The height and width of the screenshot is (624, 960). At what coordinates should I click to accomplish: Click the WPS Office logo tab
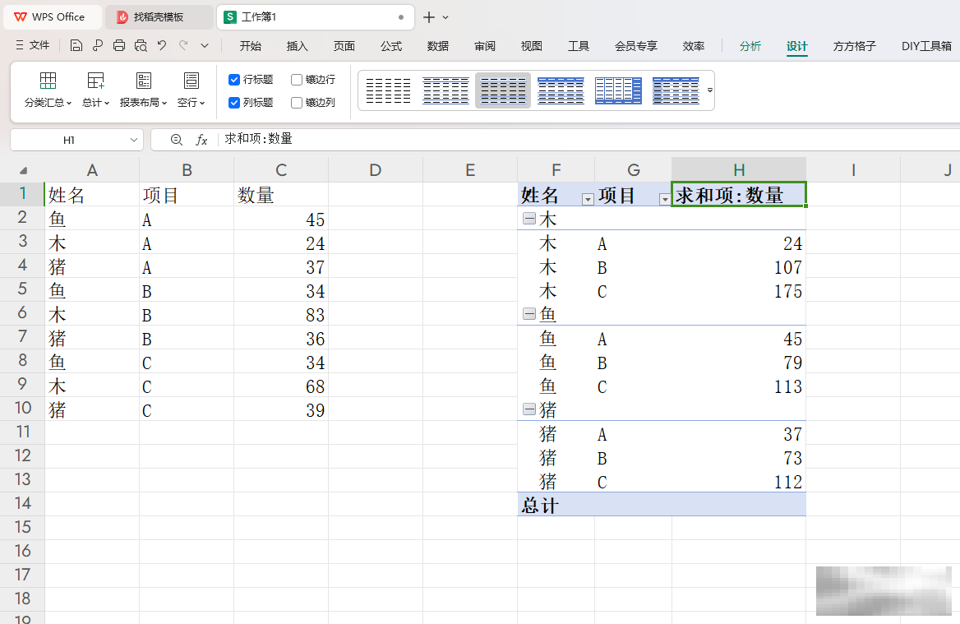pos(52,17)
